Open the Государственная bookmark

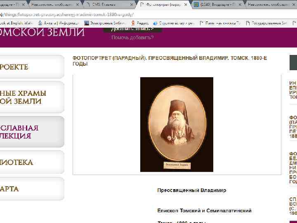(266, 23)
